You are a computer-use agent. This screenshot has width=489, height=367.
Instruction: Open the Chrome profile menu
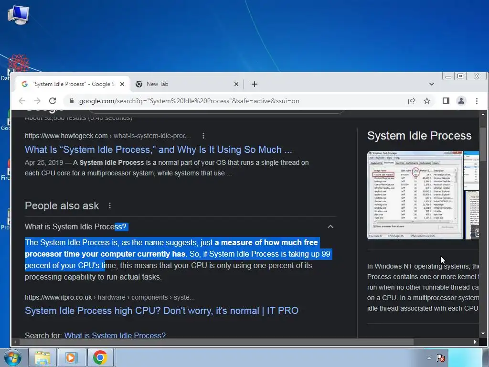[x=461, y=101]
